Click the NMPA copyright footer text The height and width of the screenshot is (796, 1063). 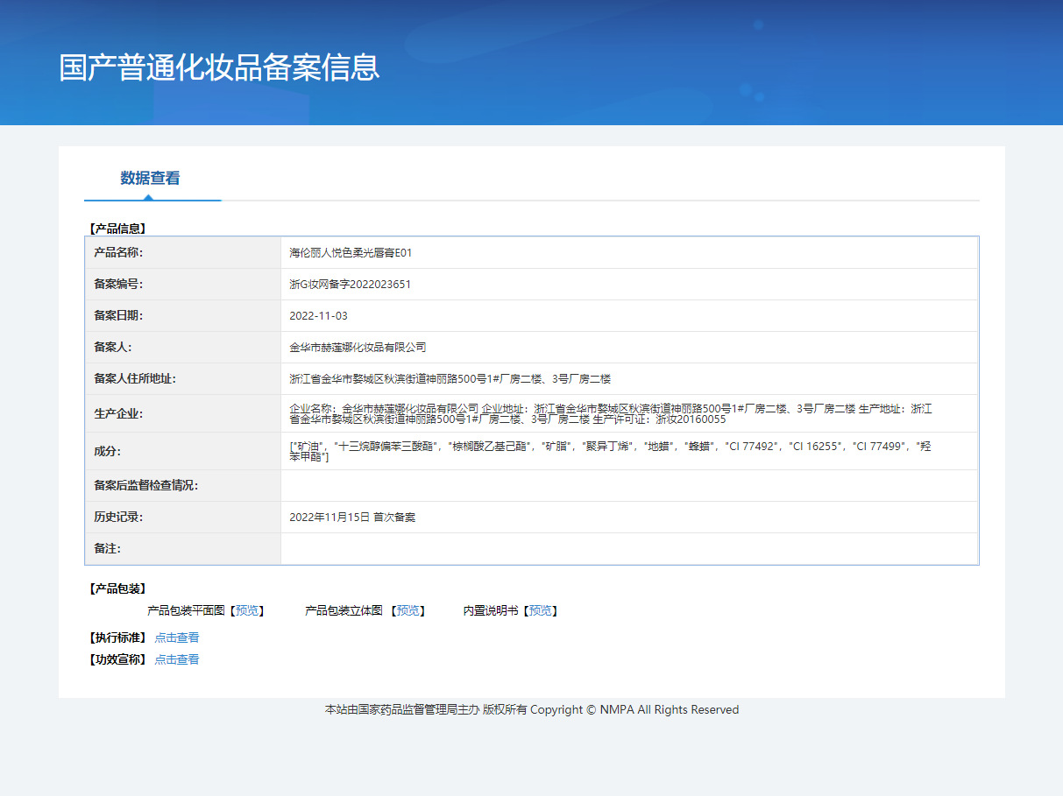[x=532, y=710]
